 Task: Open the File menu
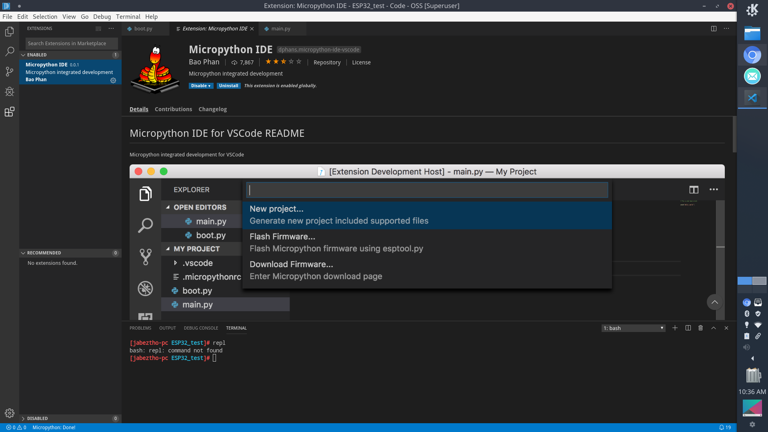click(x=7, y=16)
